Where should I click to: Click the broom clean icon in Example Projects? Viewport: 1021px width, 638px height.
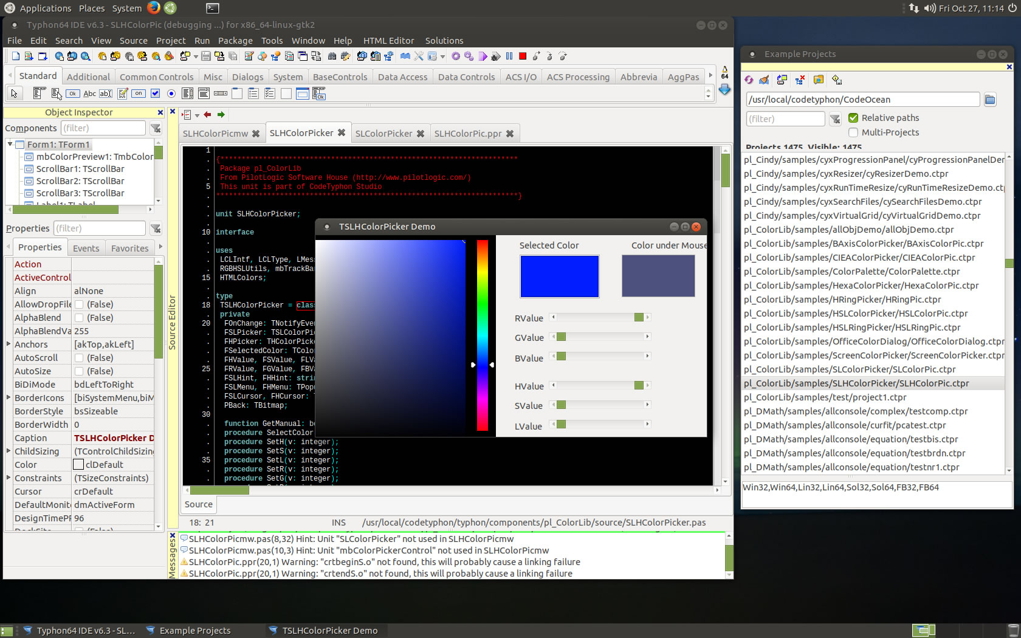764,80
